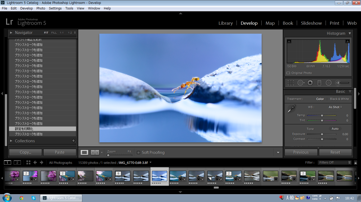Switch to the Slideshow module
361x202 pixels.
point(311,23)
